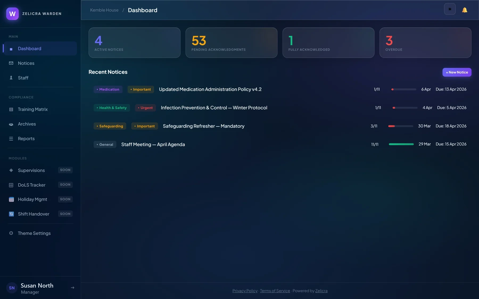
Task: Click Important tag on Safeguarding notice
Action: [x=144, y=126]
